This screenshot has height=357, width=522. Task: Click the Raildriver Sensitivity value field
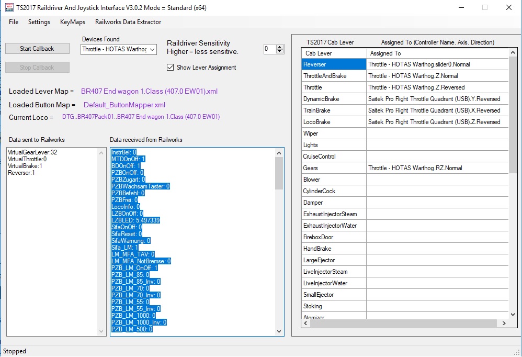click(x=270, y=49)
